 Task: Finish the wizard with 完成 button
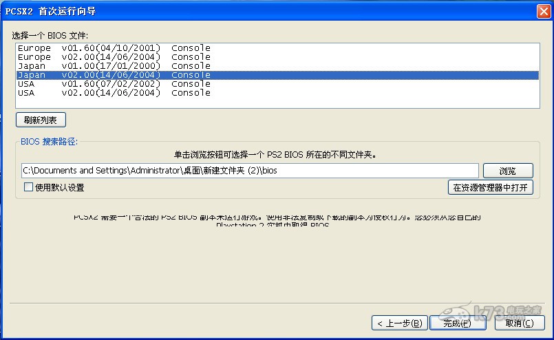tap(456, 323)
